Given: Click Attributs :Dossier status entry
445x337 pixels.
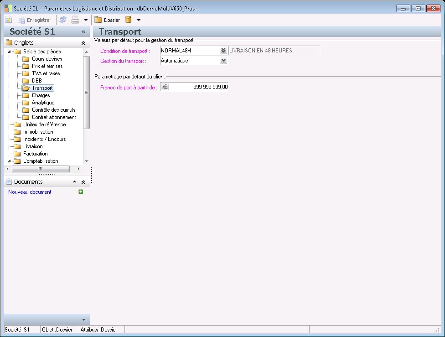Looking at the screenshot, I should [99, 330].
